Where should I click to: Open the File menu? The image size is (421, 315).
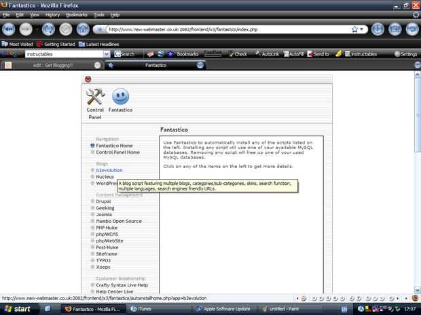click(x=6, y=15)
